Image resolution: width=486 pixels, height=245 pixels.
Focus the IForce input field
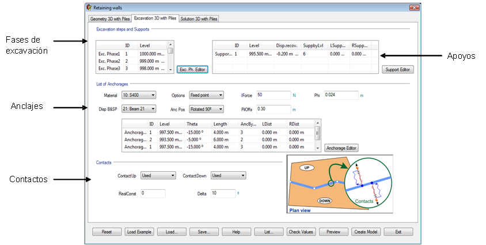274,95
